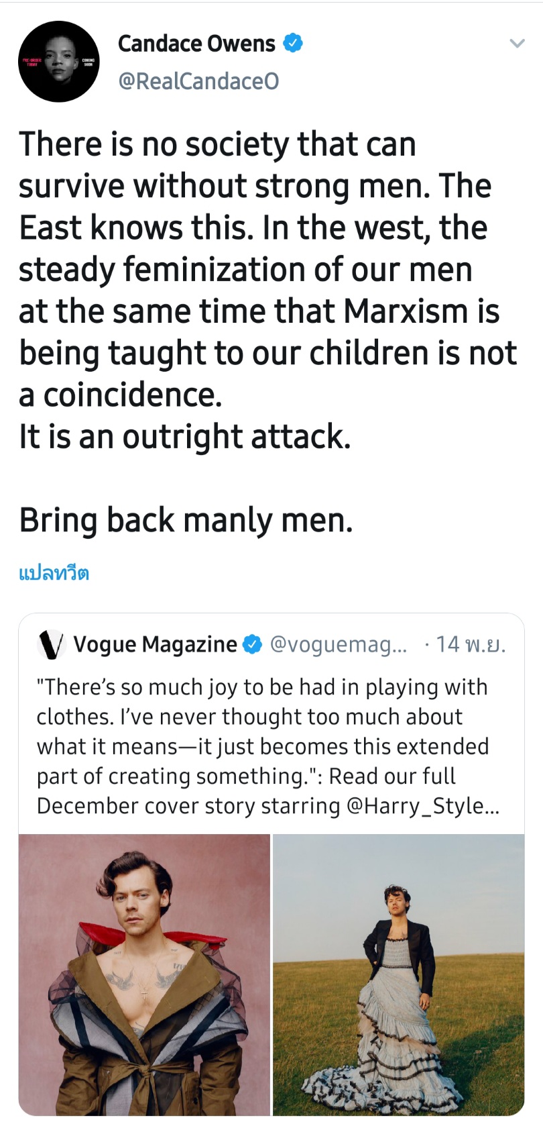Click the verified badge beside Candace Owens

click(293, 44)
